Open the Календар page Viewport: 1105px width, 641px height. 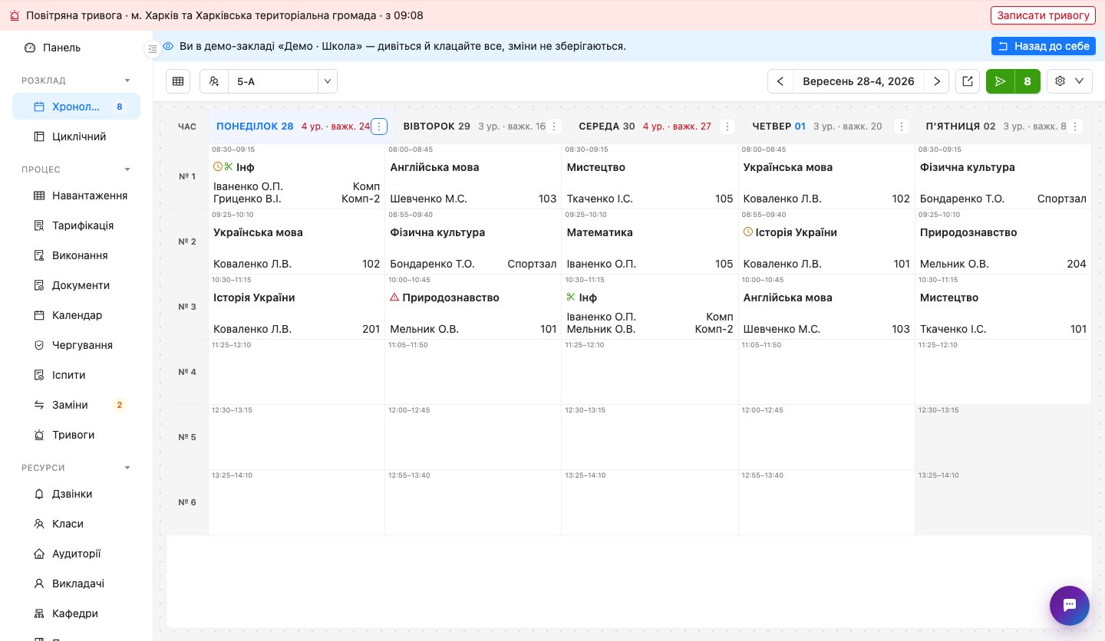[76, 315]
